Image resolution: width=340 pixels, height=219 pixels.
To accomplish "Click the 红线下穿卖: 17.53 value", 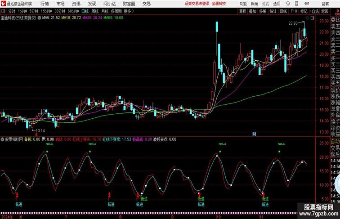I will [x=117, y=139].
